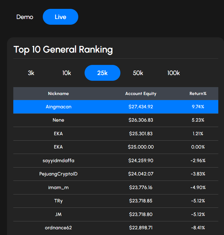Click the 5.23% return value
Image resolution: width=224 pixels, height=235 pixels.
198,120
